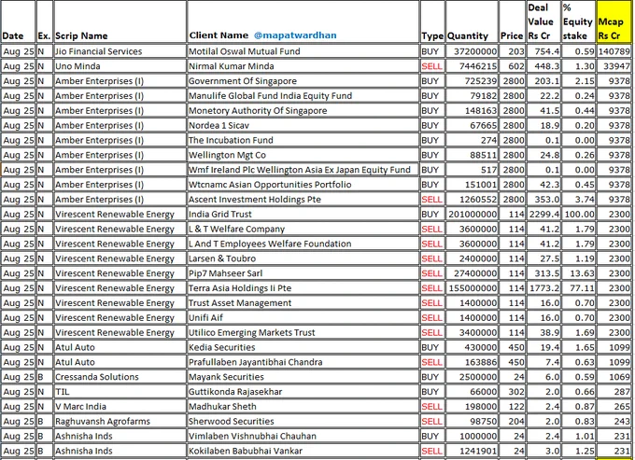This screenshot has width=635, height=460.
Task: Click the Deal Value Rs Cr header
Action: pyautogui.click(x=543, y=21)
